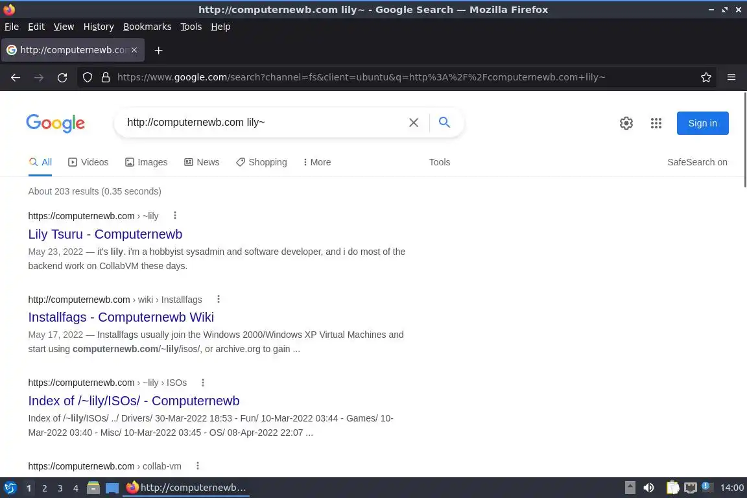747x498 pixels.
Task: Open volume control in system tray
Action: point(648,488)
